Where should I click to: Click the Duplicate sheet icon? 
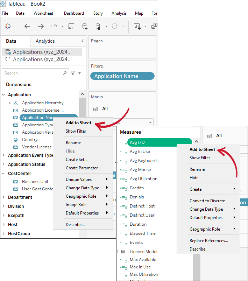[x=154, y=26]
